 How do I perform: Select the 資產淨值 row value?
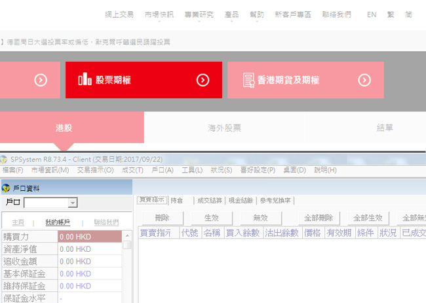tap(90, 249)
